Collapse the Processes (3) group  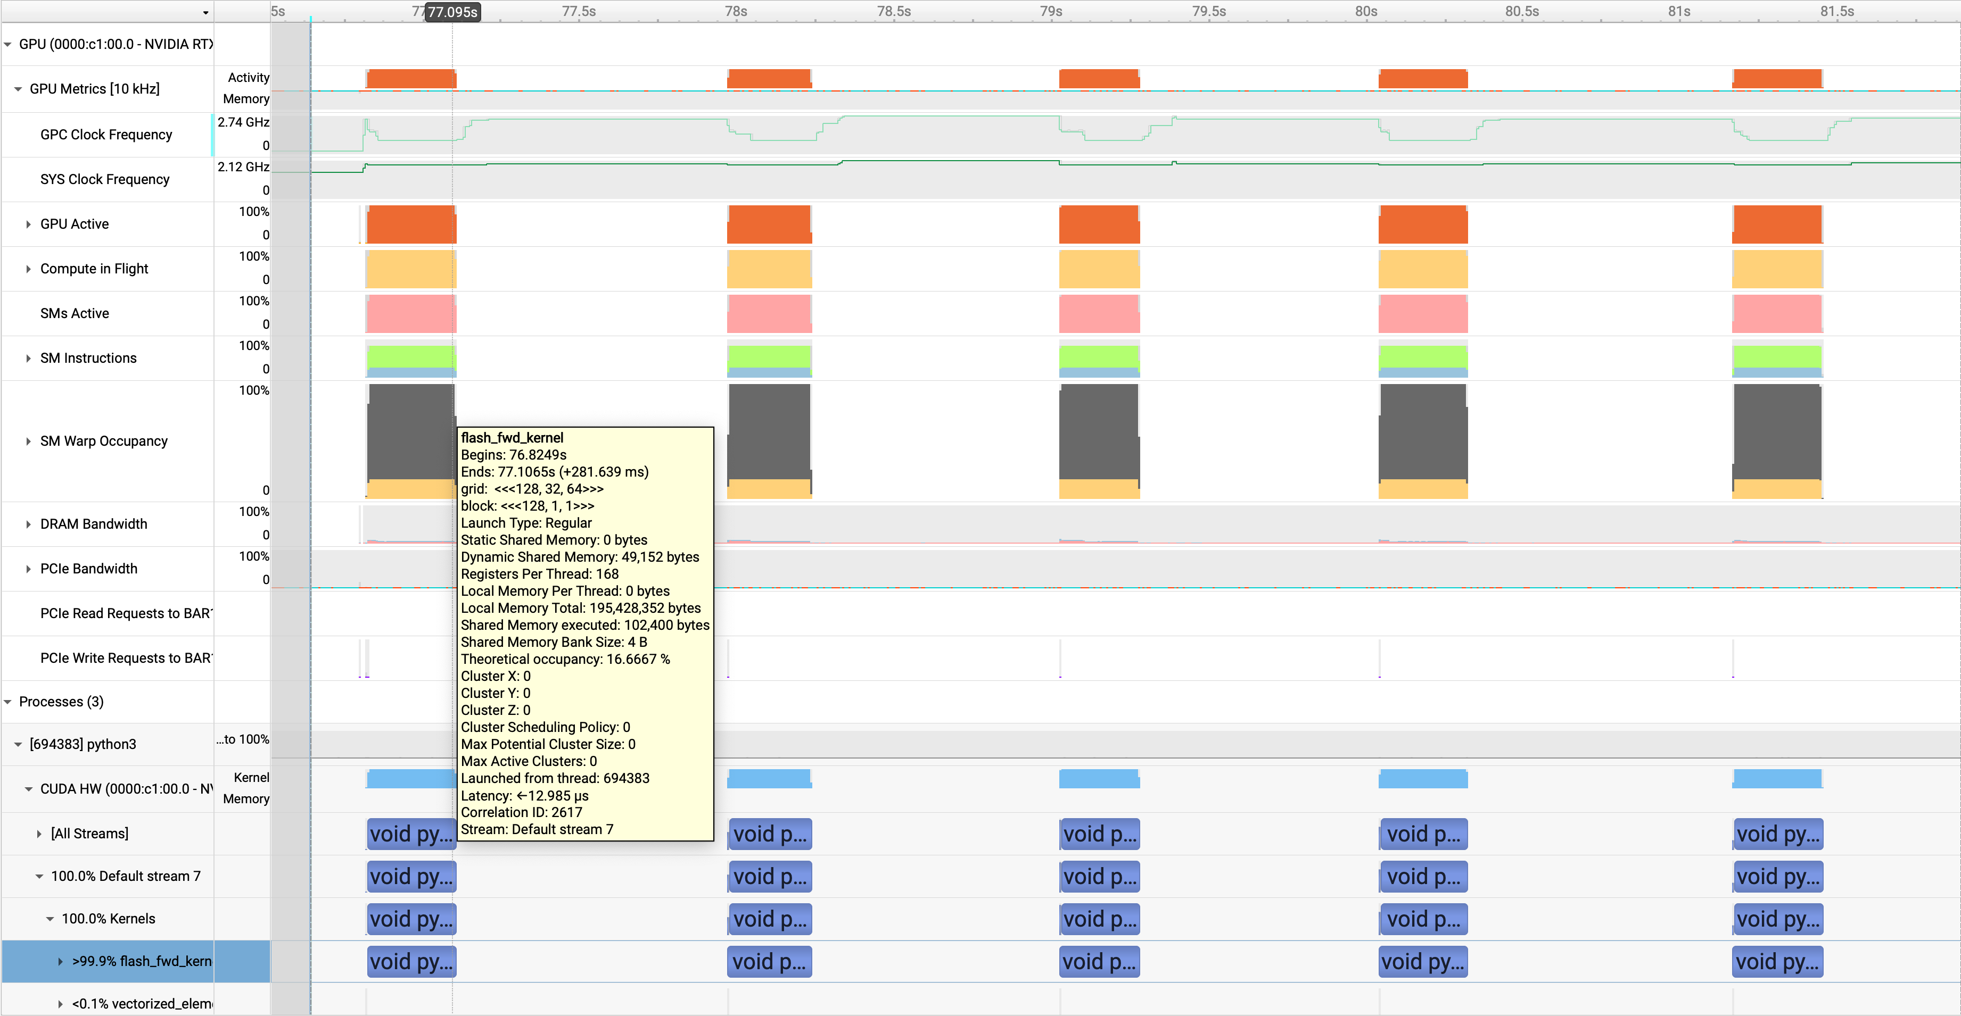9,702
